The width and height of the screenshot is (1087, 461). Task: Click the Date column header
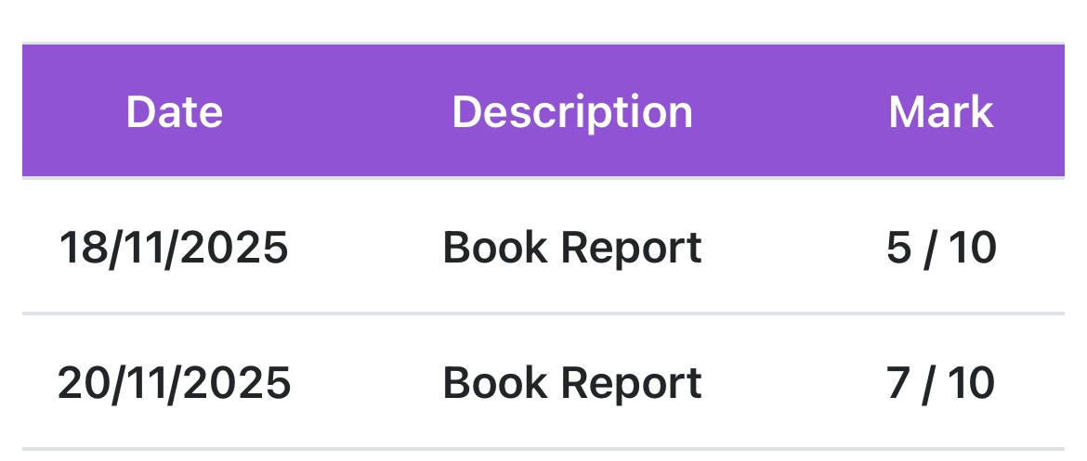174,112
